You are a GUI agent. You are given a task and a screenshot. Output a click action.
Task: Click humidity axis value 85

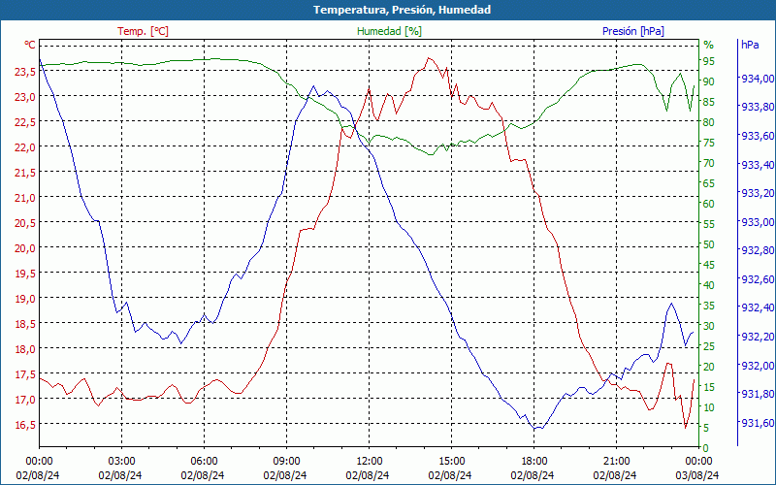pyautogui.click(x=709, y=103)
